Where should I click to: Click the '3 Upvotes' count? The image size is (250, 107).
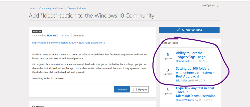coord(168,91)
